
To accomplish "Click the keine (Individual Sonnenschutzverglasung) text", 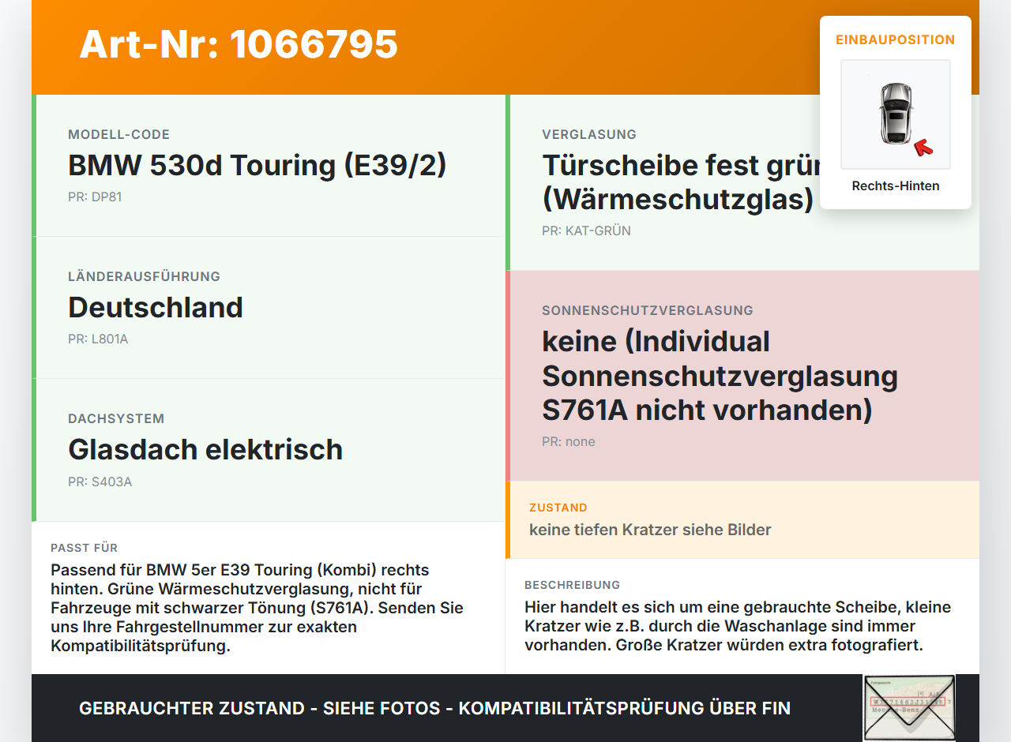I will [x=720, y=376].
